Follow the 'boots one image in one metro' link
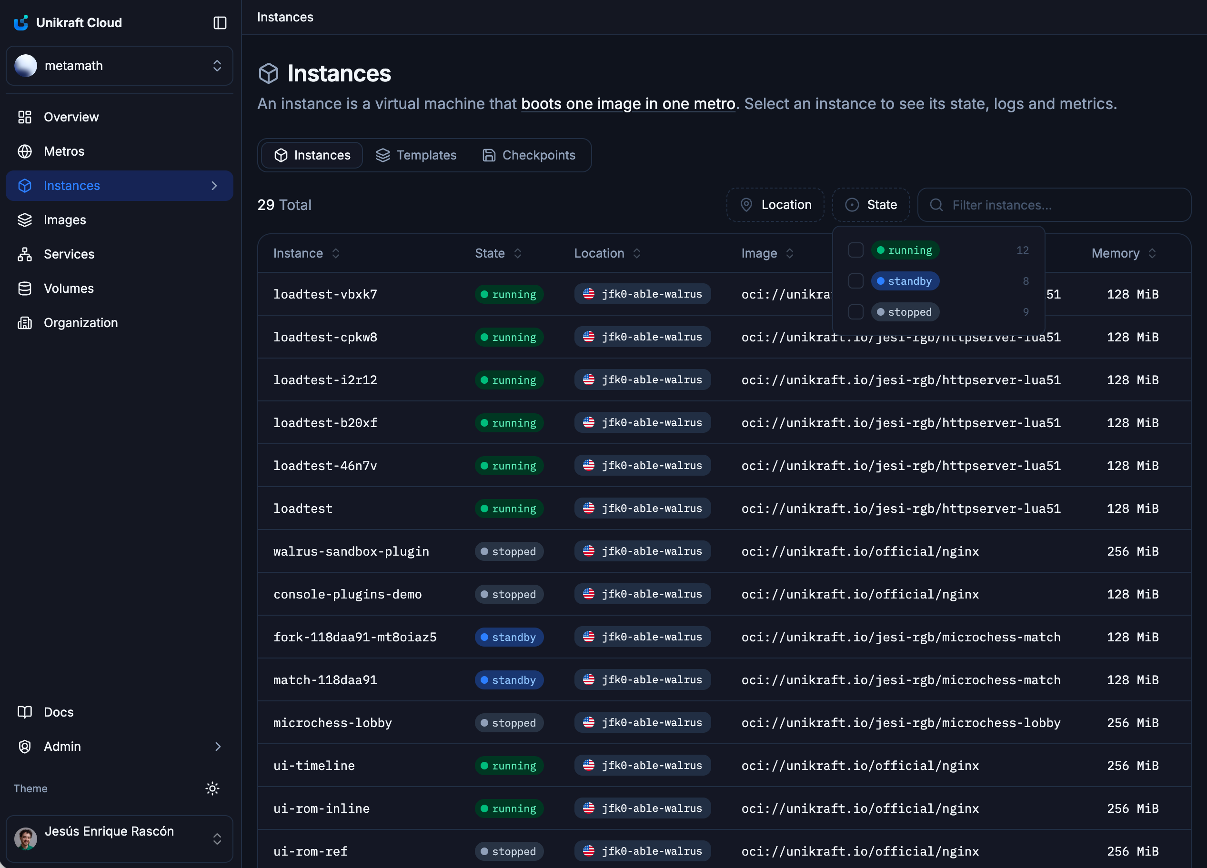 click(x=628, y=104)
